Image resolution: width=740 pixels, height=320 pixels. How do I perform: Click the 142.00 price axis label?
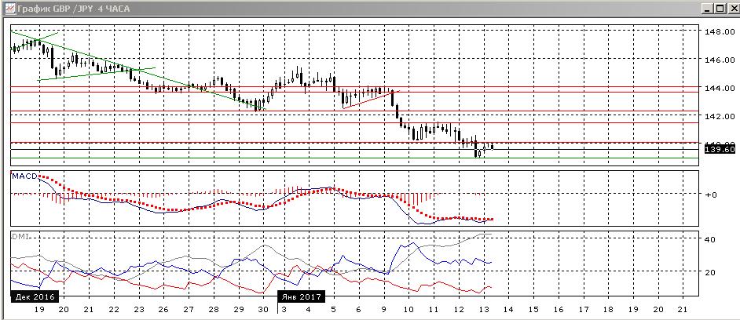pyautogui.click(x=718, y=116)
